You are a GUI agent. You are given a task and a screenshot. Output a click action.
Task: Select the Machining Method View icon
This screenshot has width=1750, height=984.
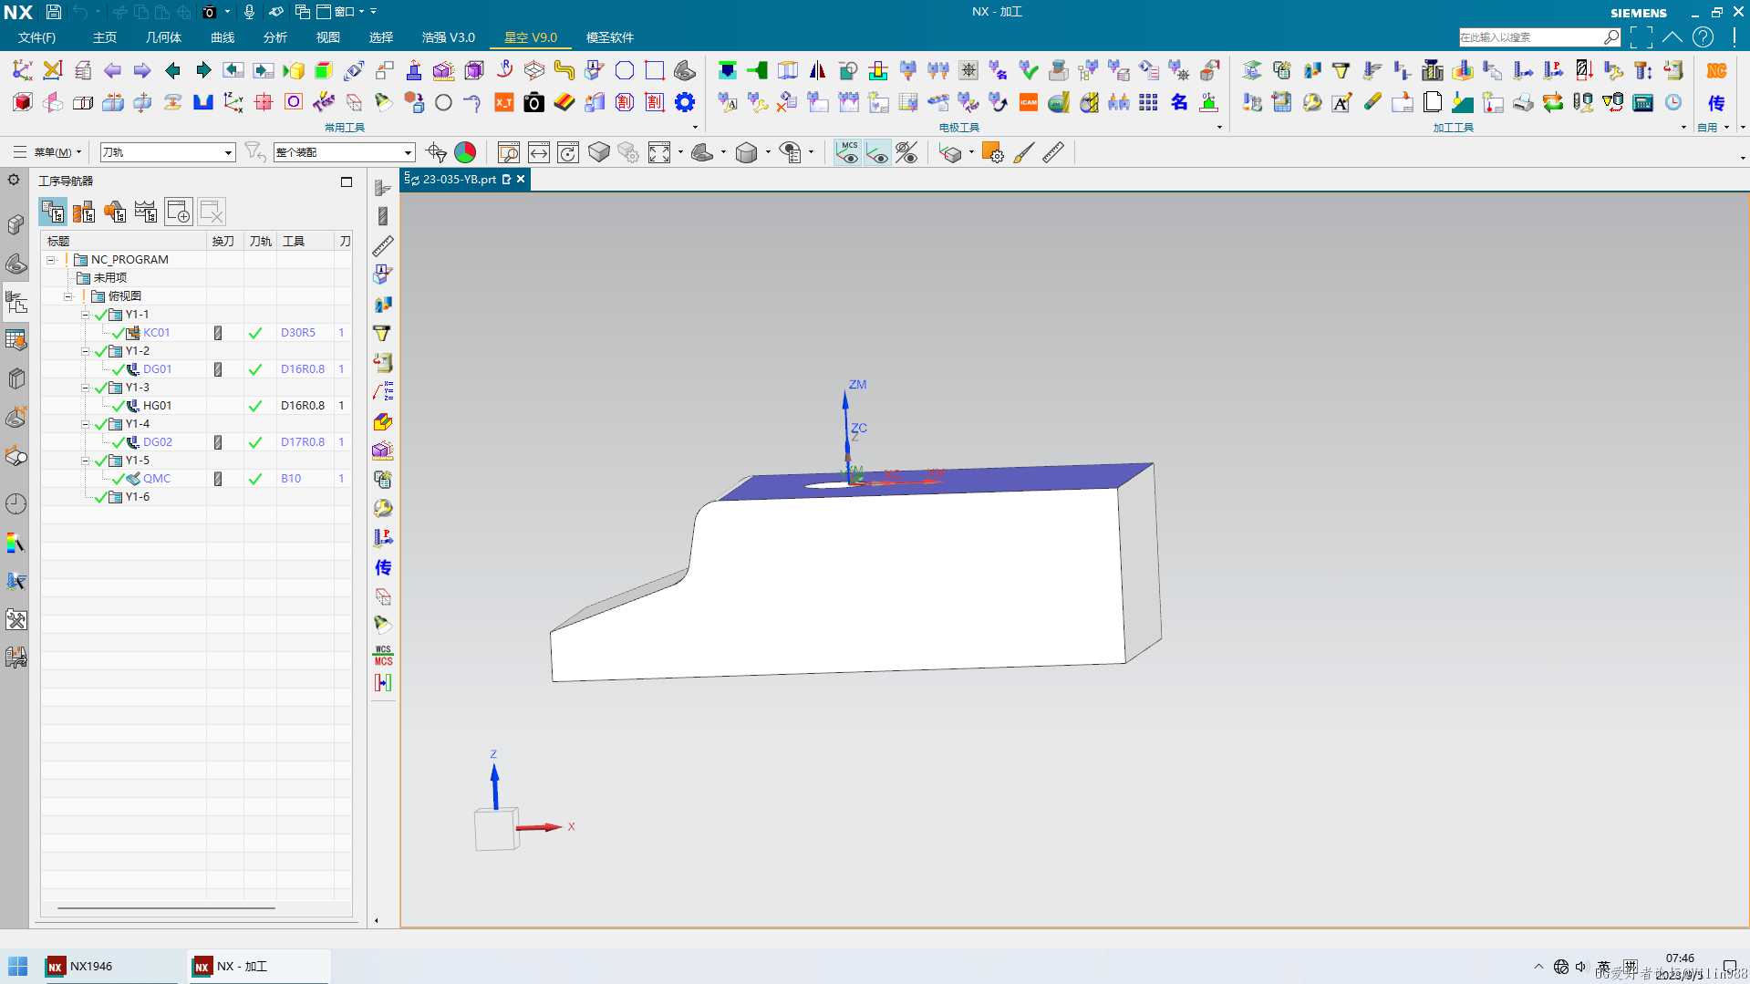coord(146,212)
